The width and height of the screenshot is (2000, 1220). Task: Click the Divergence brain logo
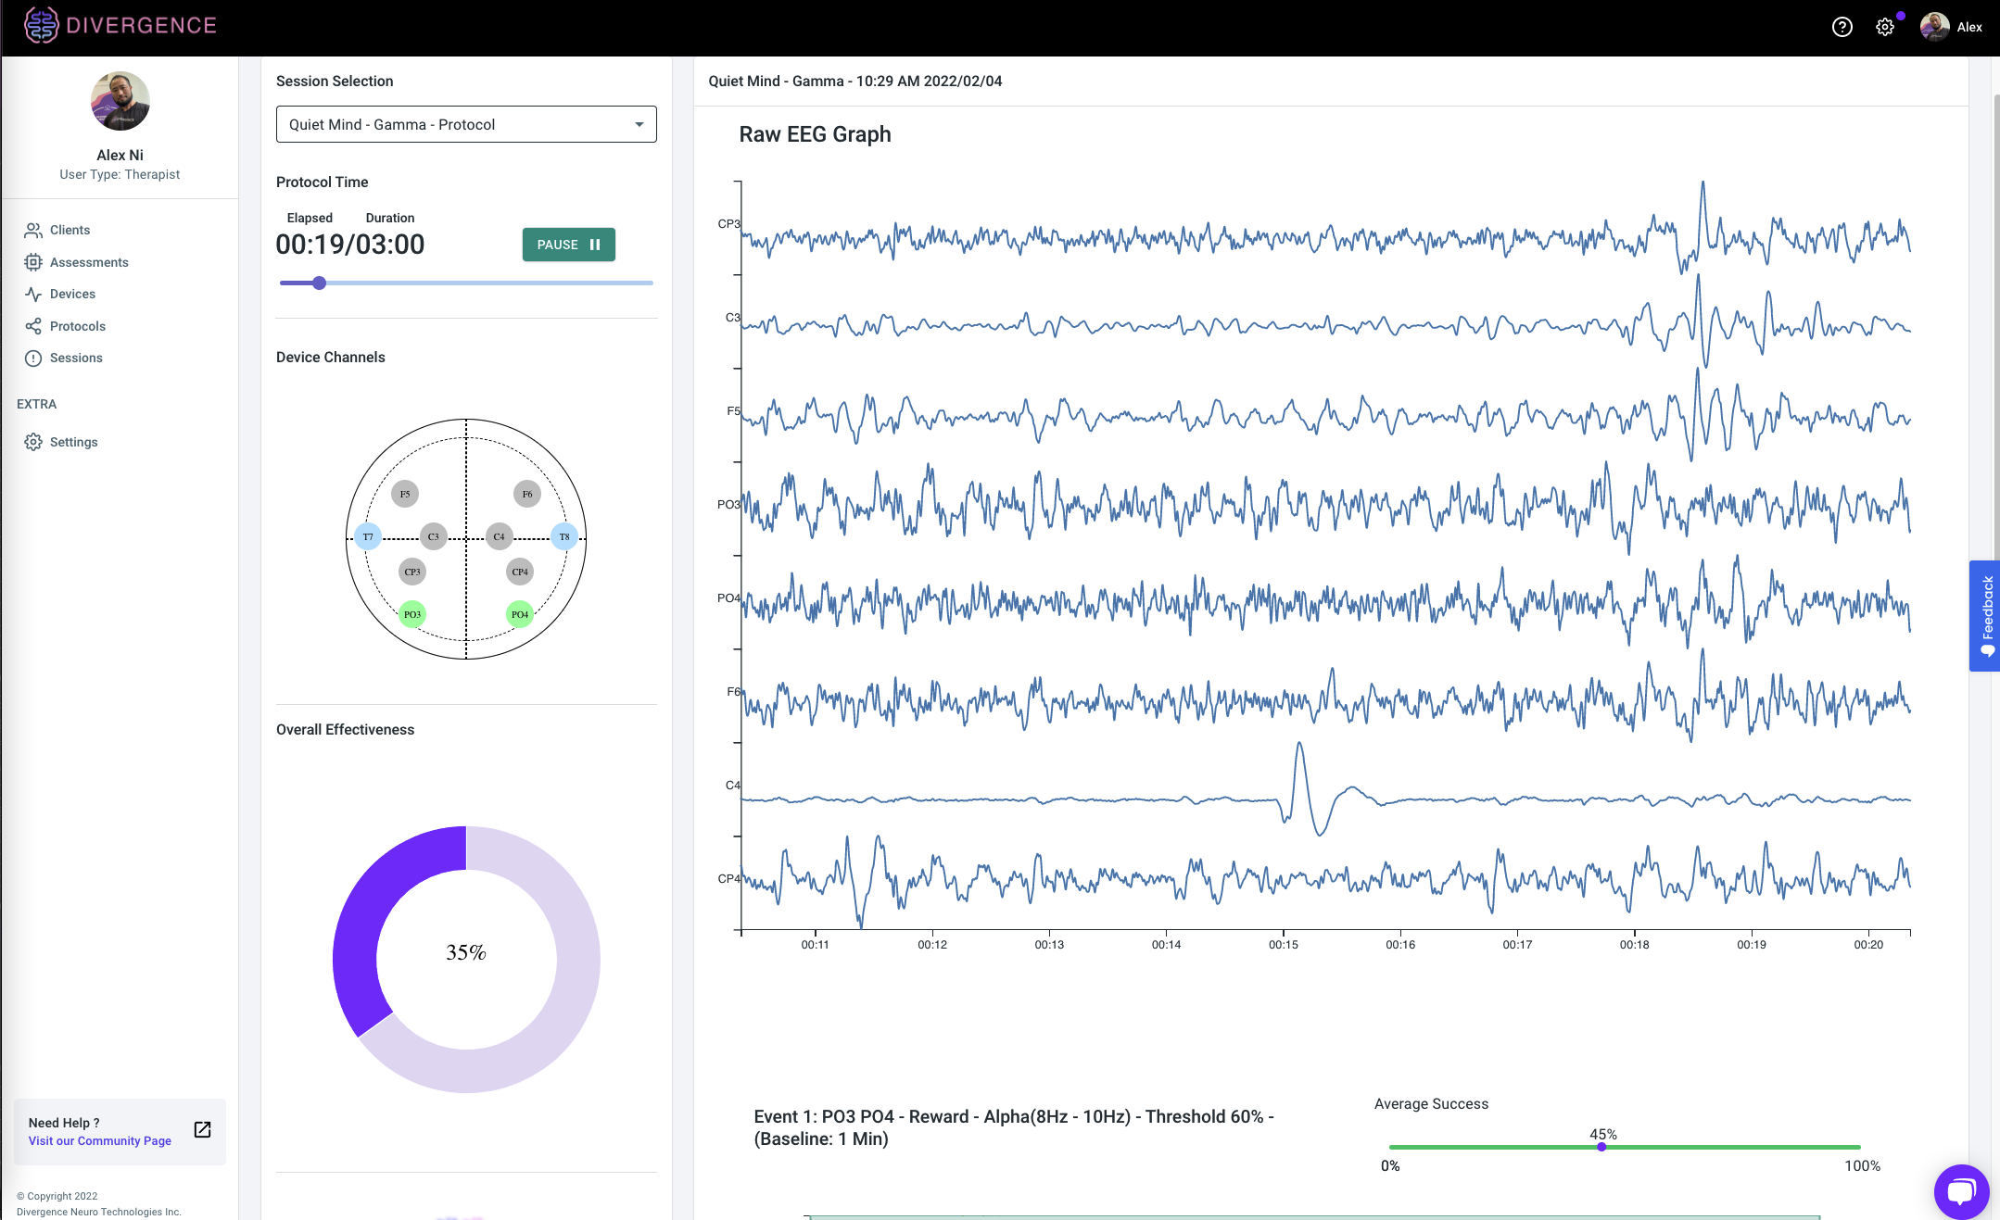click(41, 26)
